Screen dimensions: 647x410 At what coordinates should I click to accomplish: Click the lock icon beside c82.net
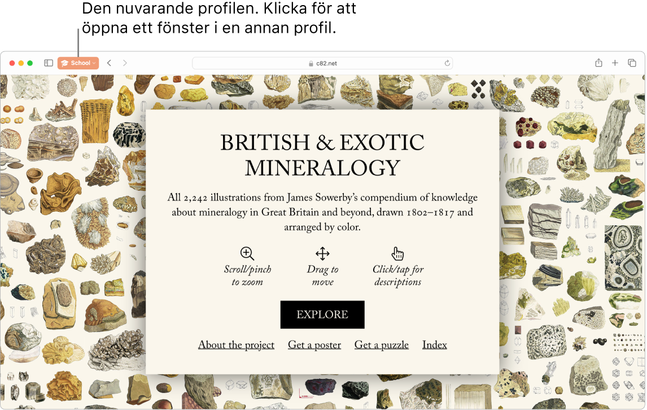pyautogui.click(x=311, y=64)
